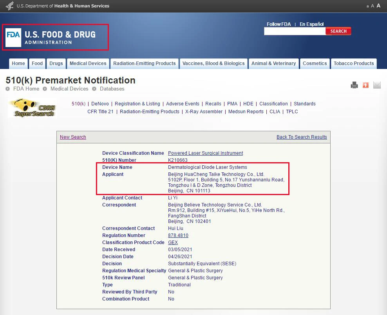This screenshot has width=387, height=315.
Task: Select smallest font size 'a'
Action: (x=367, y=6)
